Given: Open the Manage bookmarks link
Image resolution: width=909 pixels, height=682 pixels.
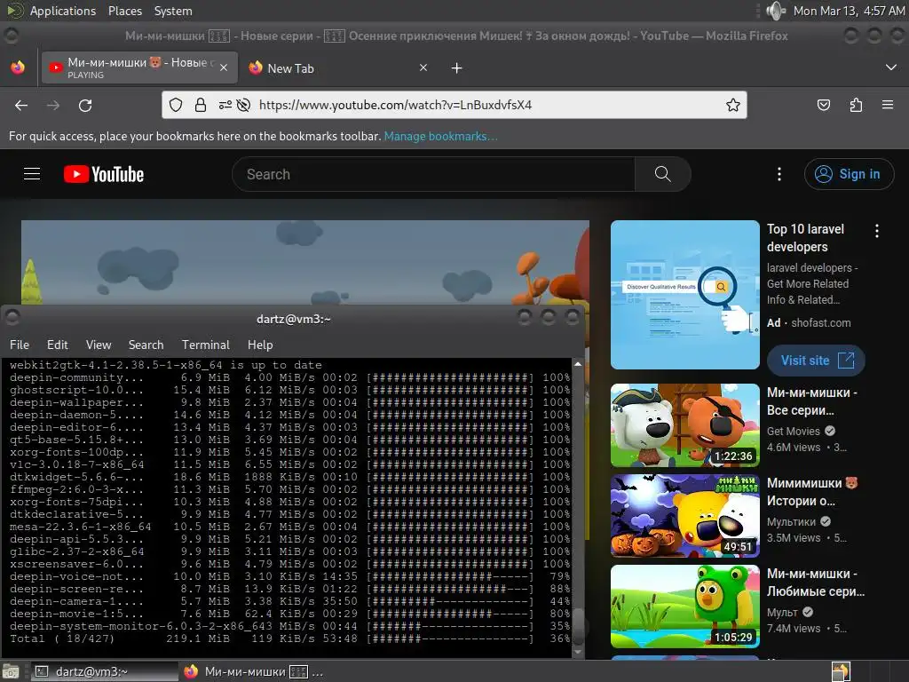Looking at the screenshot, I should click(x=440, y=136).
